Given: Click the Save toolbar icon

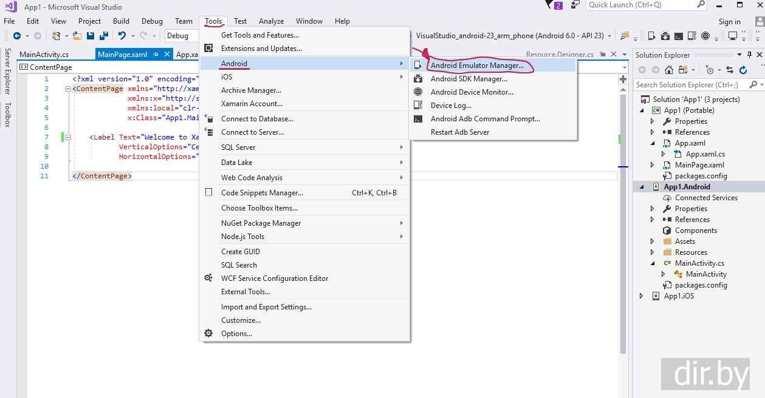Looking at the screenshot, I should 91,36.
